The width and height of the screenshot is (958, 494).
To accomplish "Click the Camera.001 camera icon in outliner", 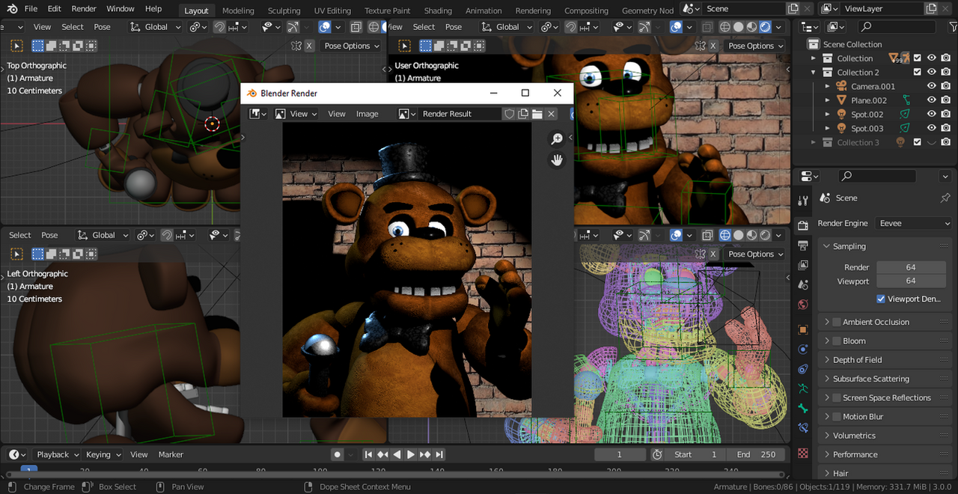I will point(841,86).
